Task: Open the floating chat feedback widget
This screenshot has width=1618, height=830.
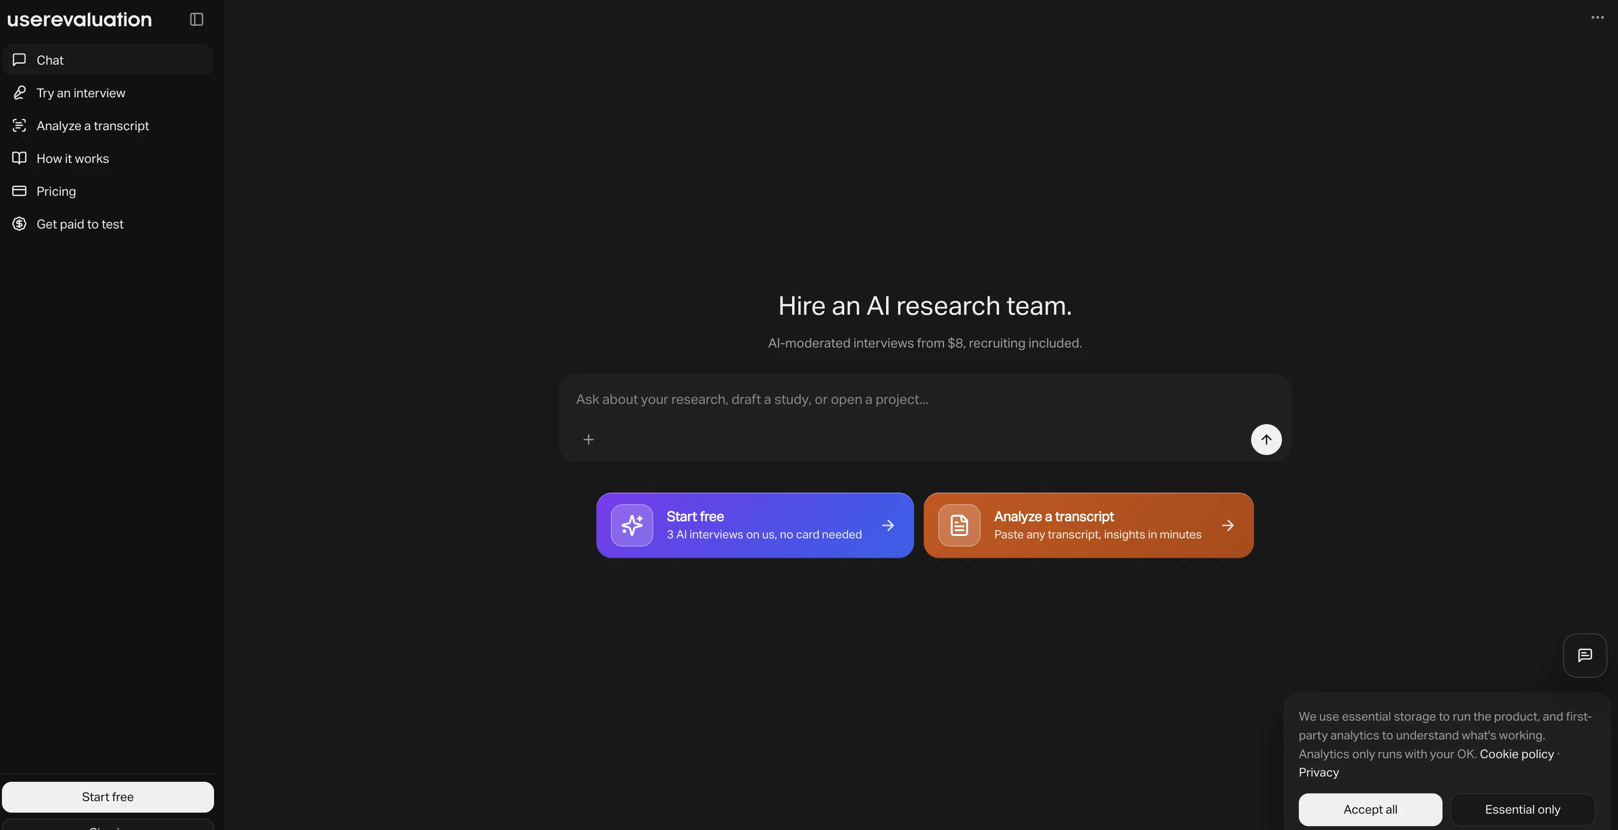Action: click(1585, 656)
